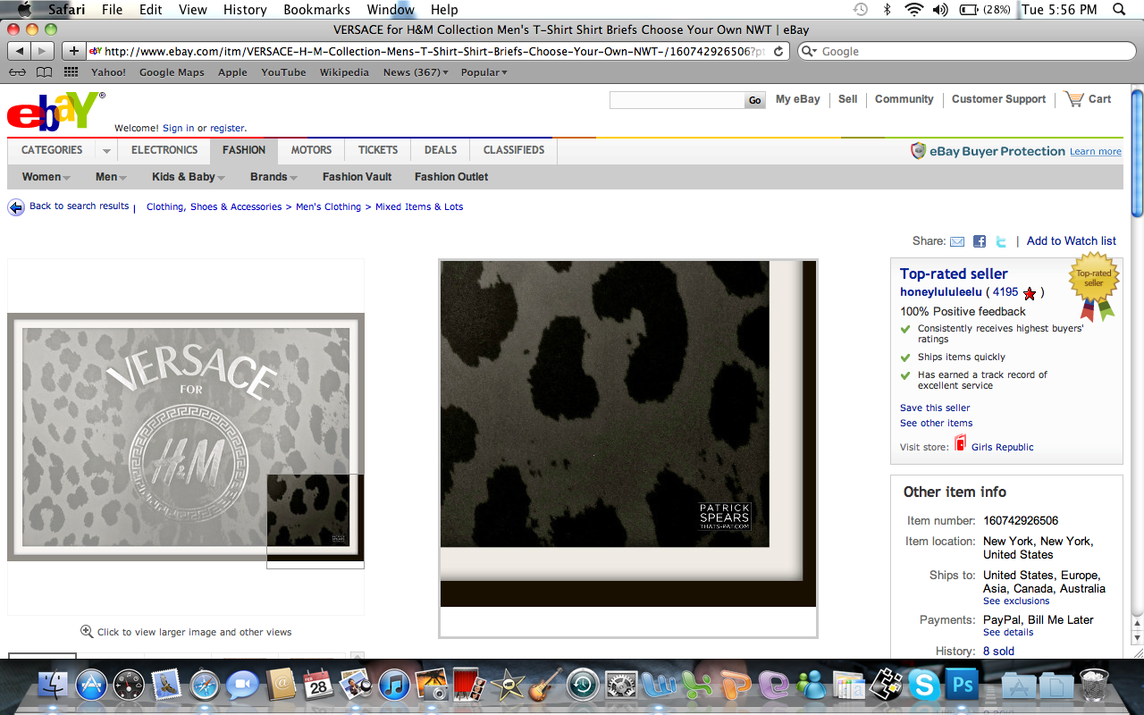Click the page vertical scrollbar thumb
The image size is (1144, 715).
[x=1137, y=152]
